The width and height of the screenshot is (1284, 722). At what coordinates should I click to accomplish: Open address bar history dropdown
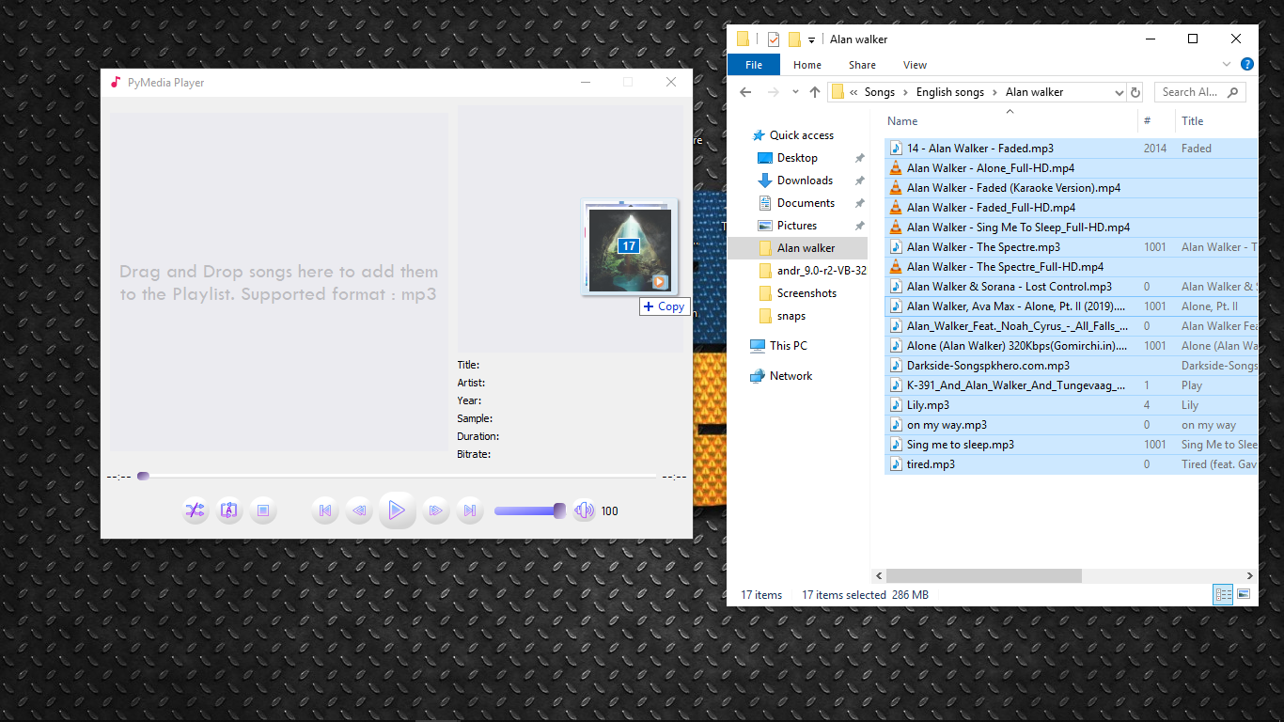pos(1119,92)
